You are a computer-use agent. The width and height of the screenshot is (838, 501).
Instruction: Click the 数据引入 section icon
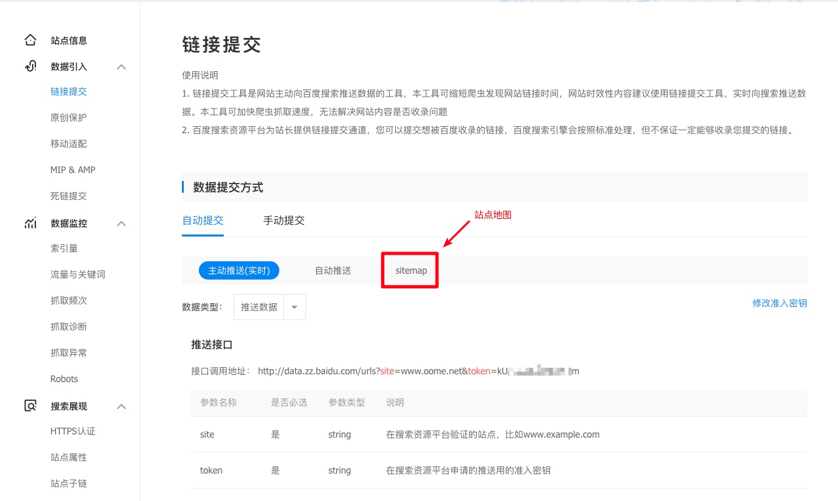[30, 66]
